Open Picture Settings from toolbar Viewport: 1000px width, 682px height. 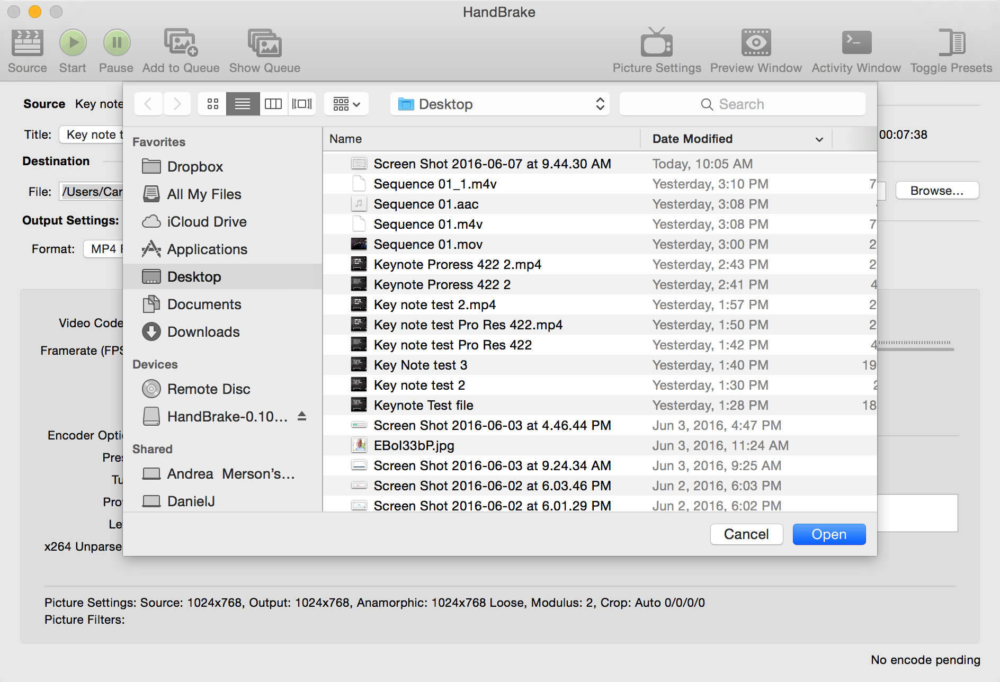657,43
